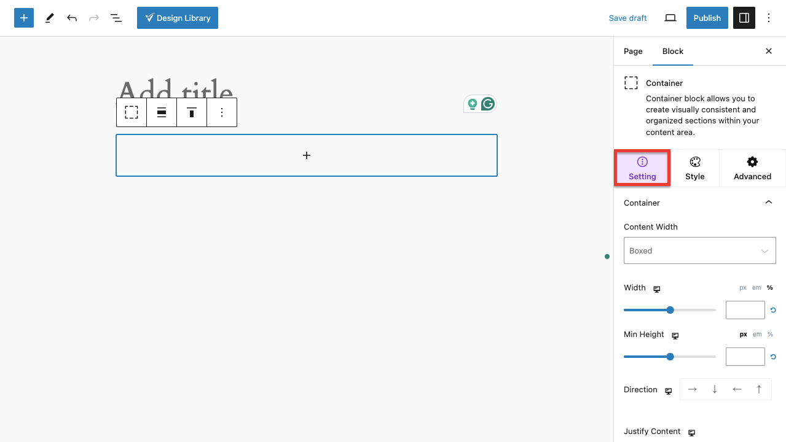Toggle the Settings sidebar icon
The width and height of the screenshot is (786, 442).
[744, 18]
